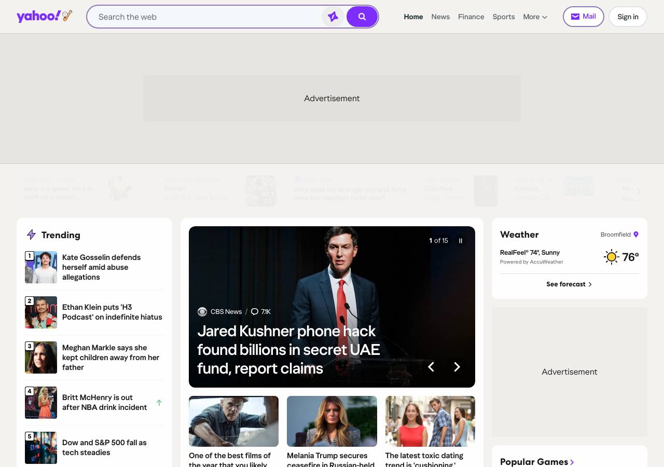Image resolution: width=664 pixels, height=467 pixels.
Task: Open Yahoo Mail
Action: click(584, 17)
